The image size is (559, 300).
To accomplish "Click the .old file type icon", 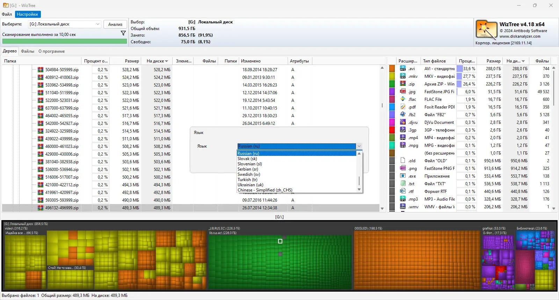I will pyautogui.click(x=403, y=161).
